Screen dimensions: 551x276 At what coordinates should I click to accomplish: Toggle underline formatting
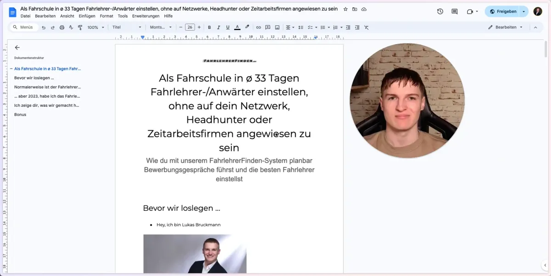228,28
